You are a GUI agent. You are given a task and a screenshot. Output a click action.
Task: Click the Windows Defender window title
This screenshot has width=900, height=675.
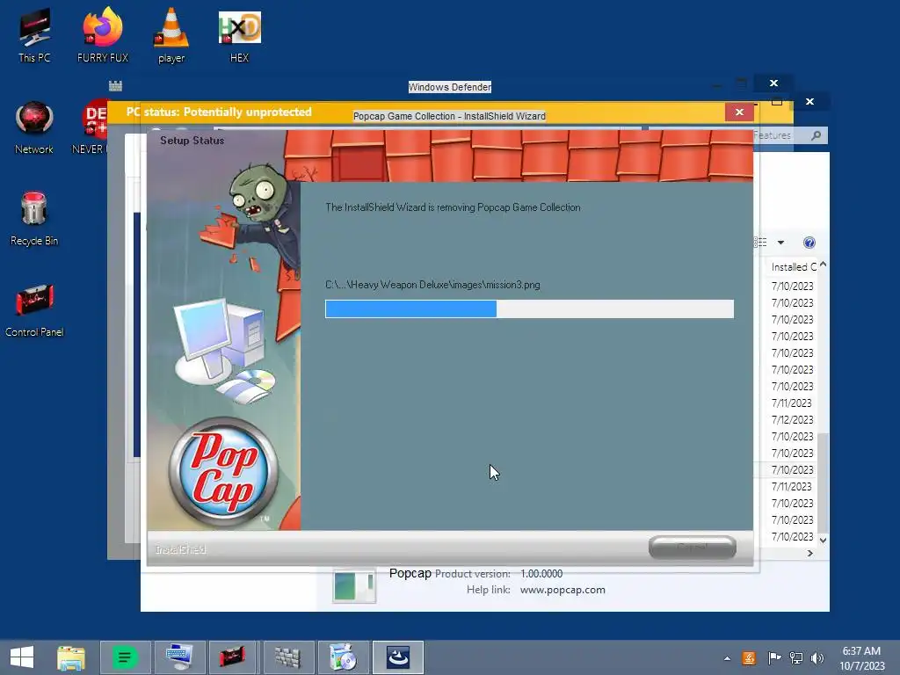449,87
